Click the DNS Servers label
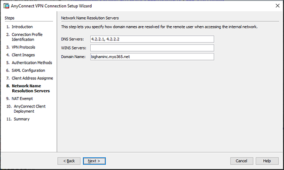 click(x=72, y=39)
